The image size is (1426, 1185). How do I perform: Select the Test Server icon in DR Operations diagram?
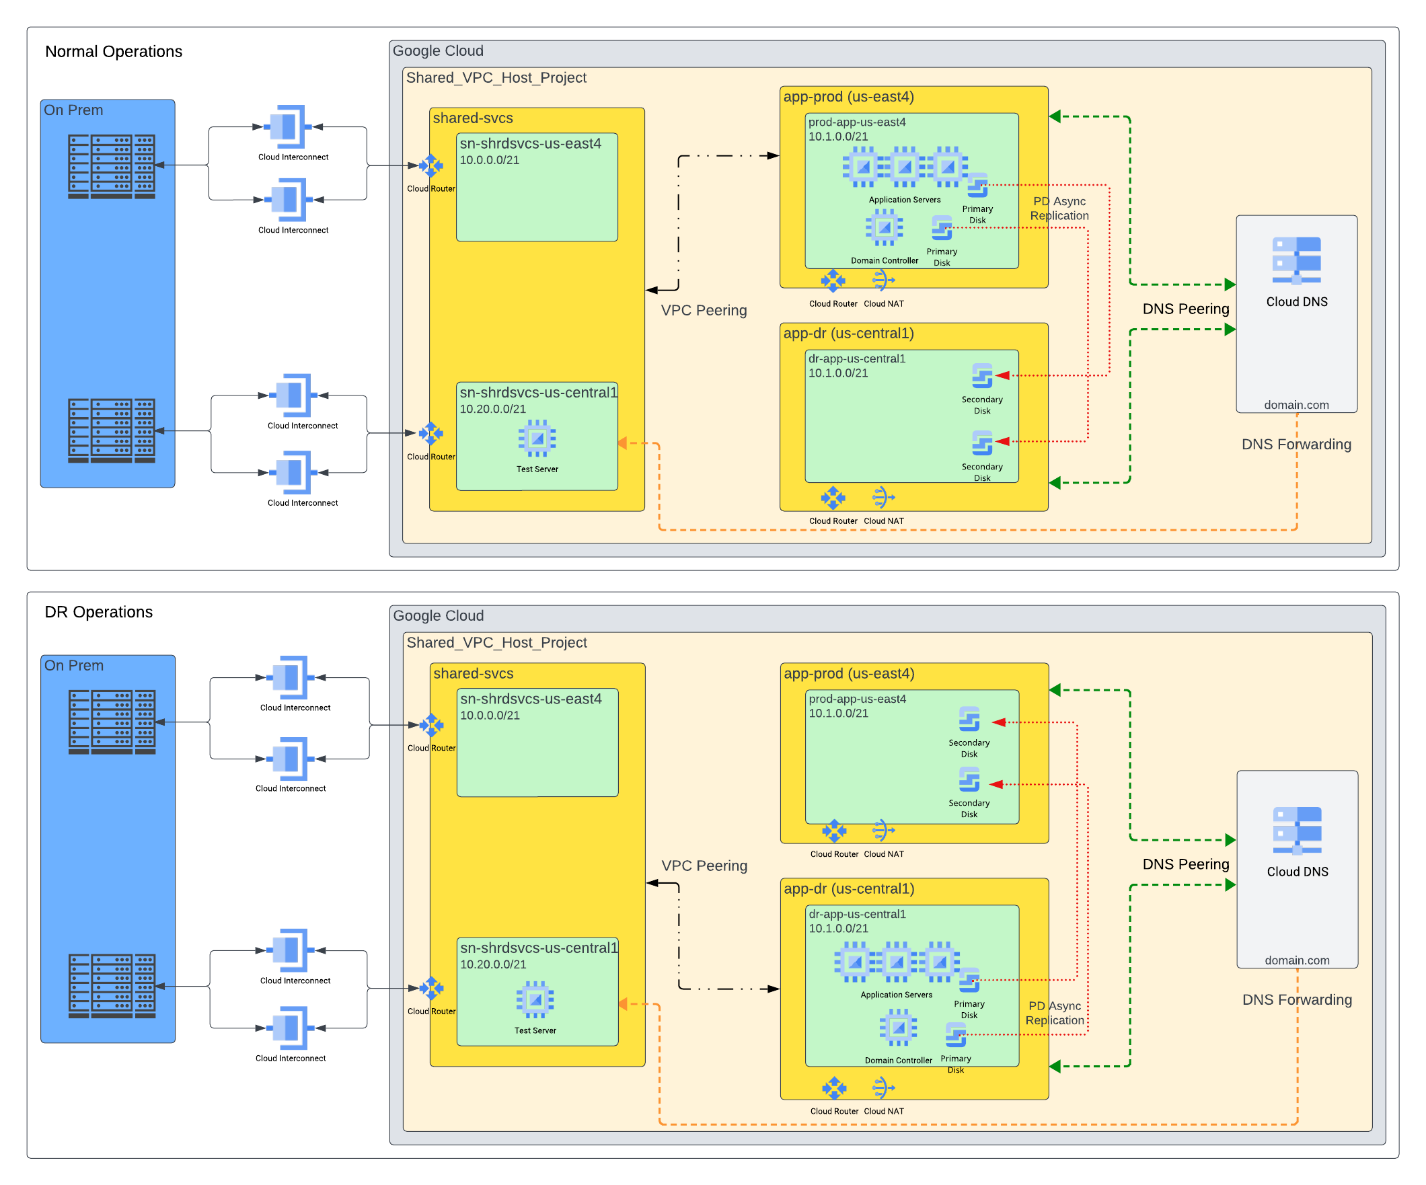click(x=535, y=999)
